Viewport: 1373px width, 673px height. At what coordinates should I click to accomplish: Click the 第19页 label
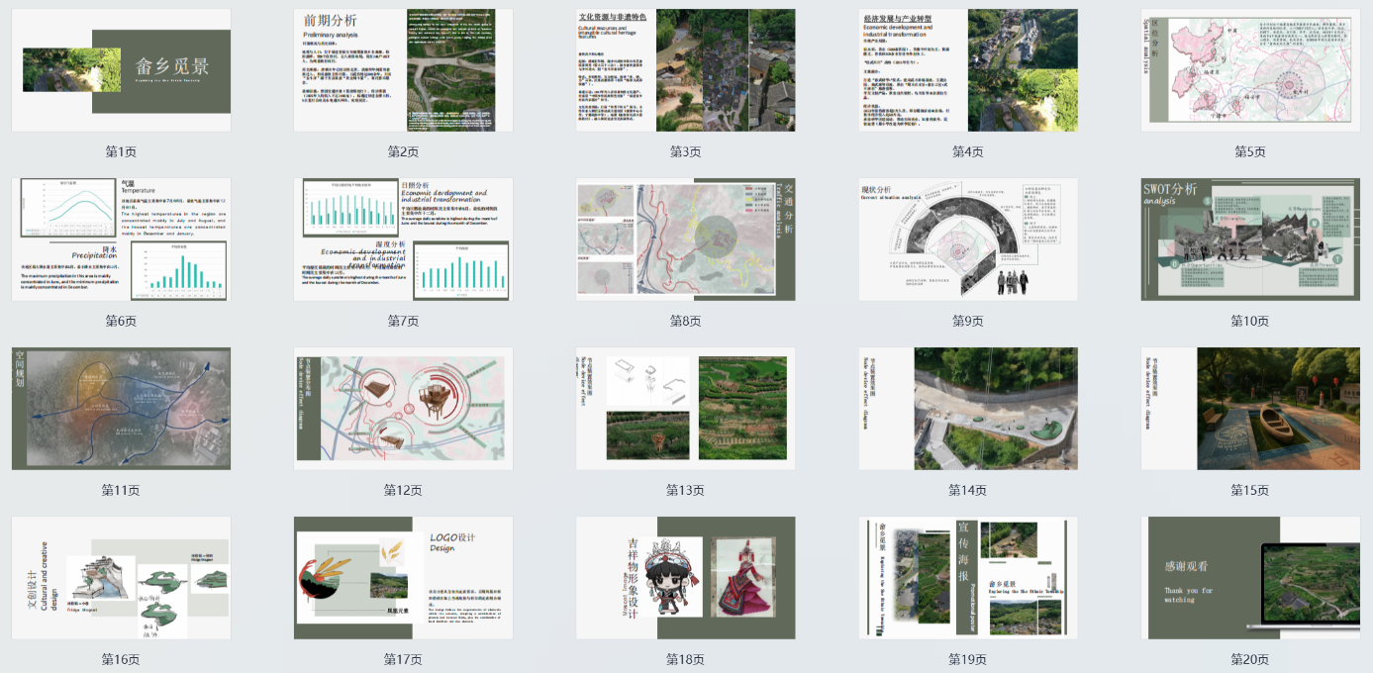point(968,659)
